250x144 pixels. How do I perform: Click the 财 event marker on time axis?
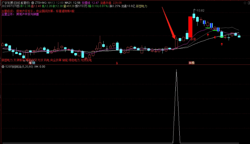(x=34, y=63)
